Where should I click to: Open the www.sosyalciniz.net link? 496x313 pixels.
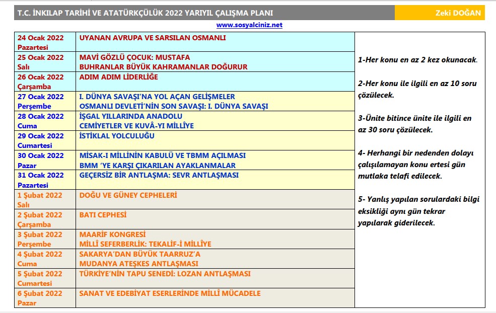(x=249, y=25)
